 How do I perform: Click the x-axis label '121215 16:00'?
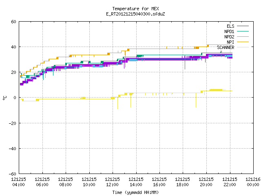(x=159, y=182)
